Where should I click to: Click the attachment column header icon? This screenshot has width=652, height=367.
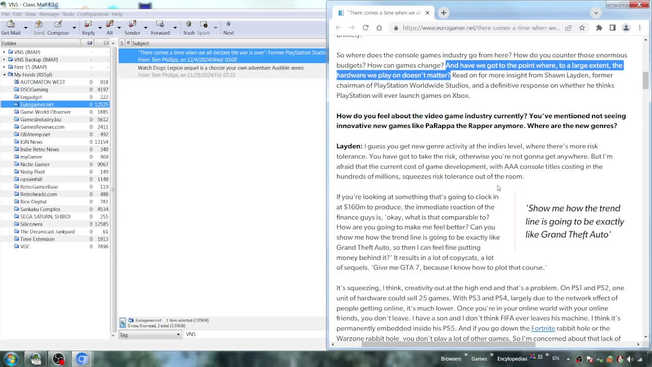[x=128, y=43]
